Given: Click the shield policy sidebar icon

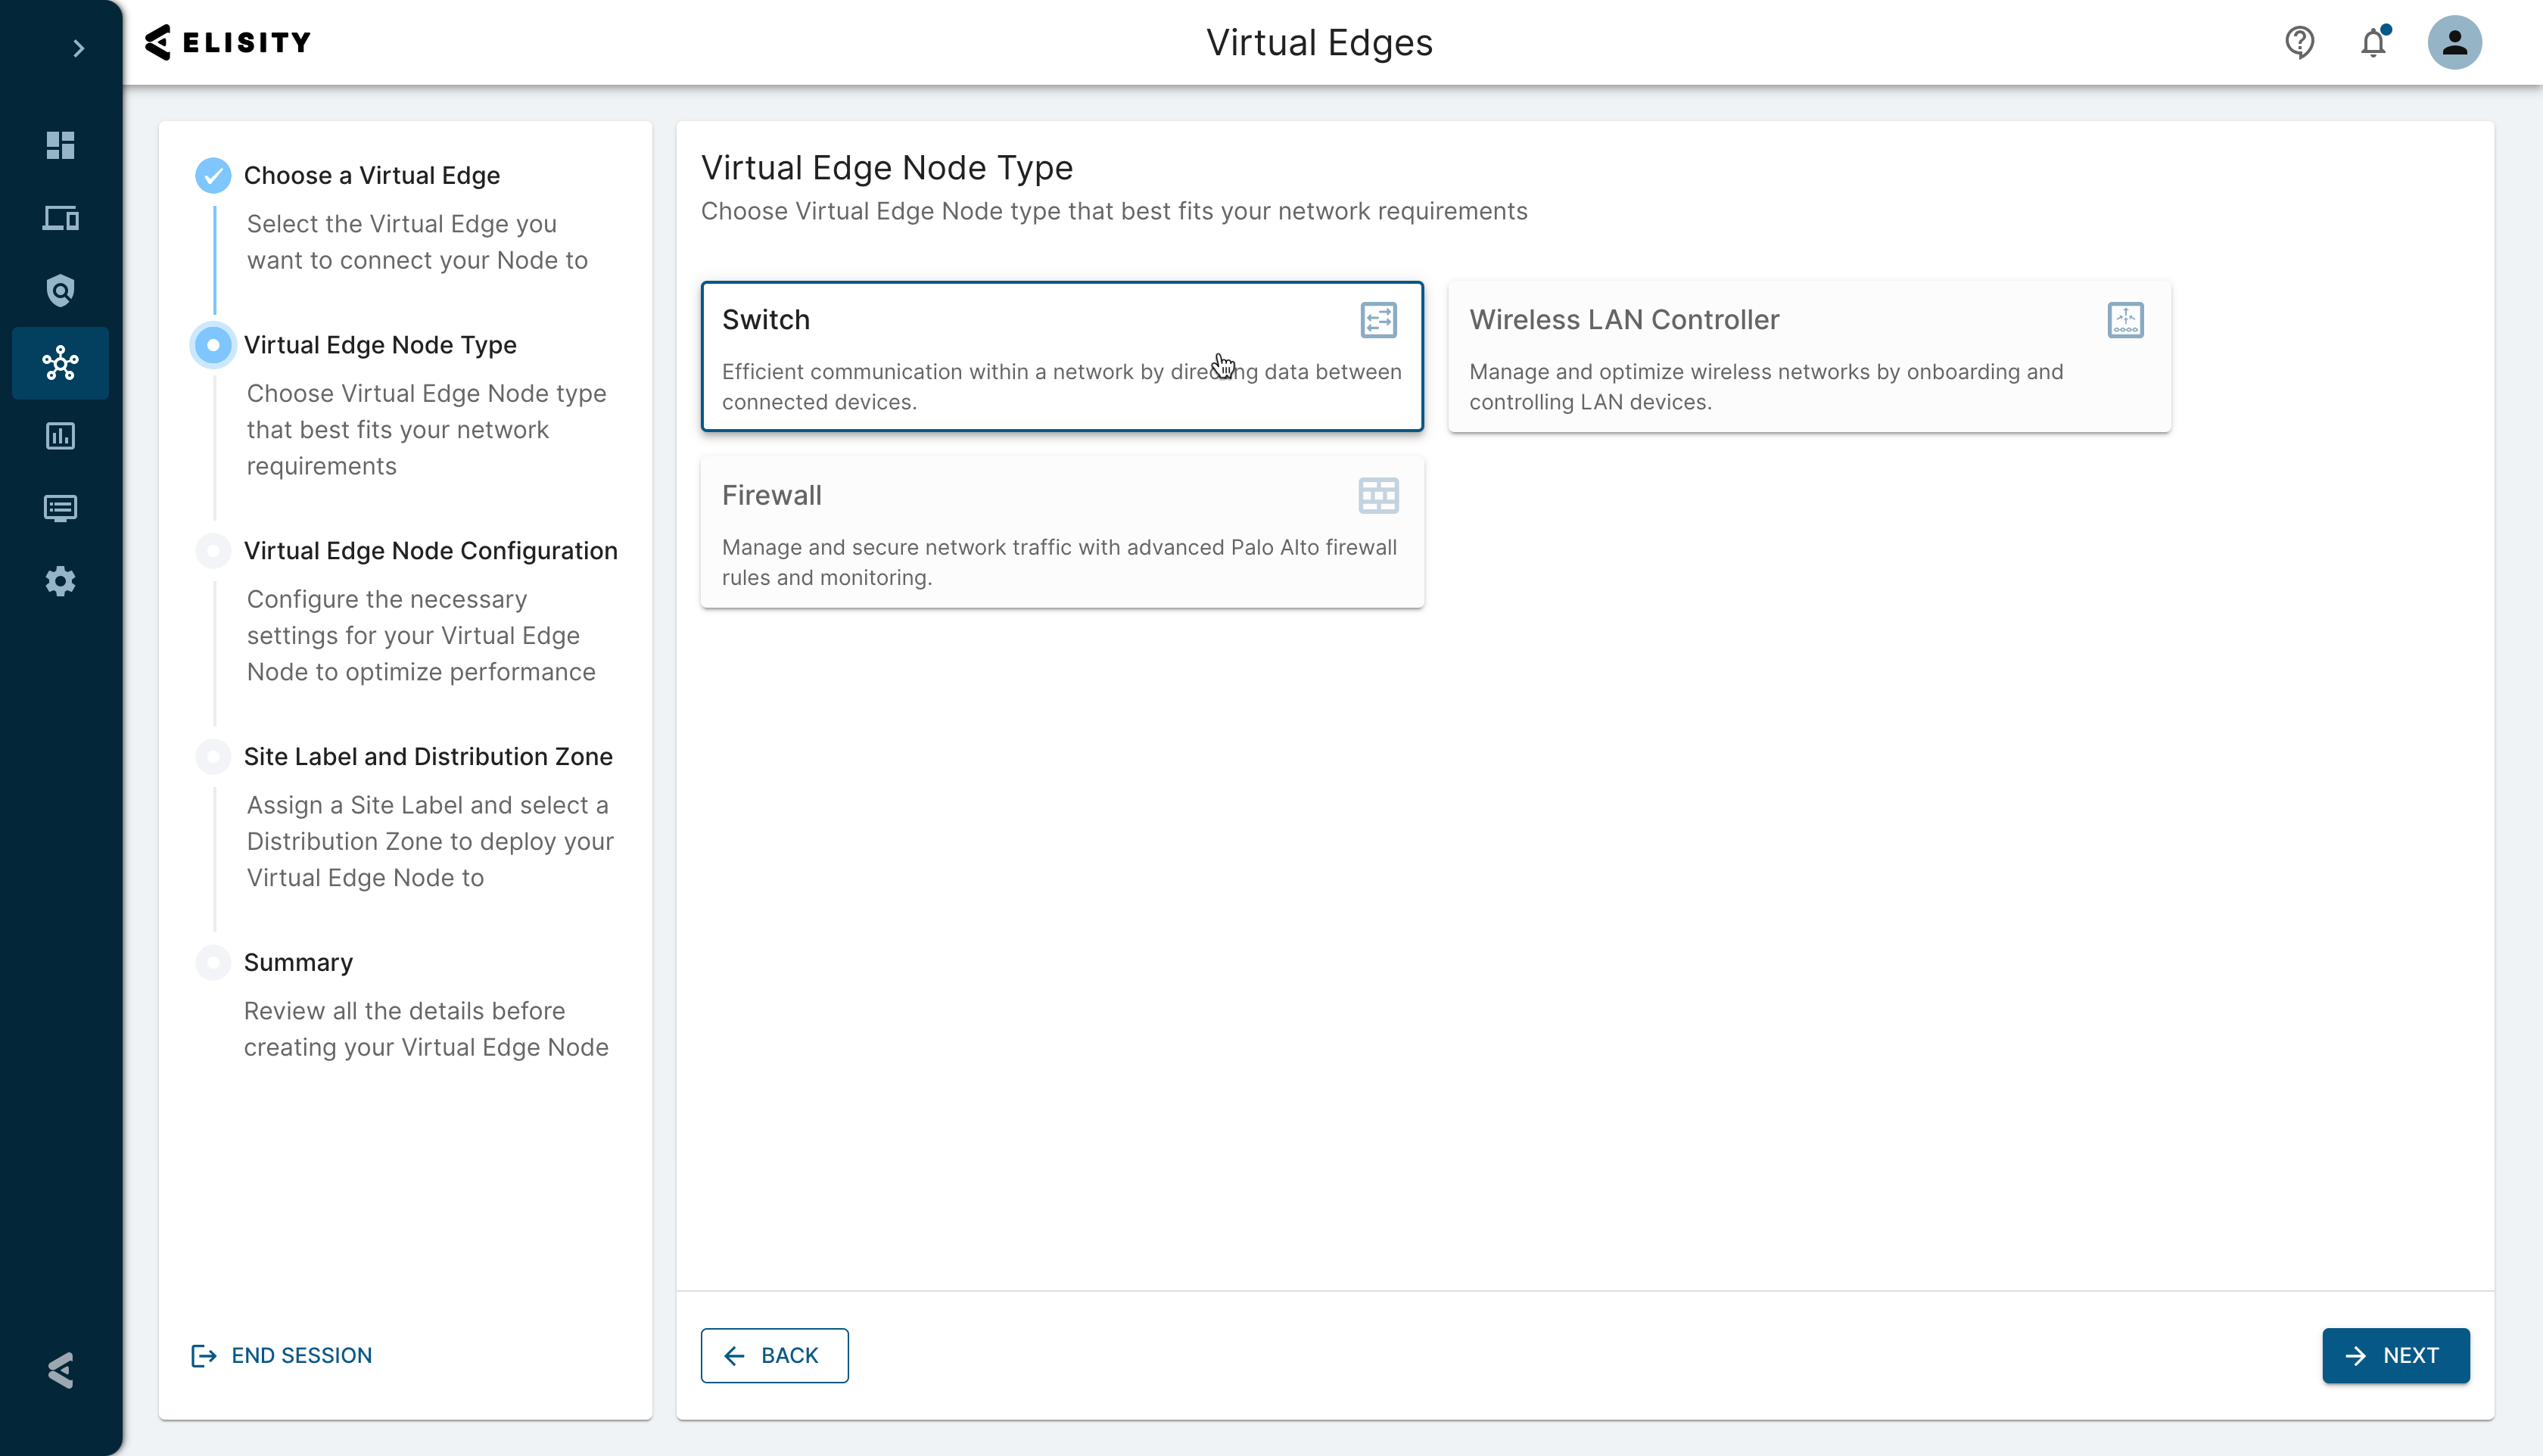Looking at the screenshot, I should coord(60,291).
